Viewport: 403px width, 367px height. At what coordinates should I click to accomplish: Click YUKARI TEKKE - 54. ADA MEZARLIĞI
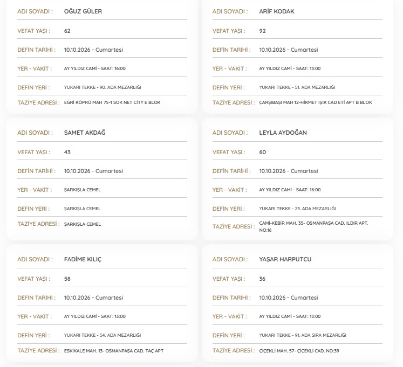(x=103, y=335)
